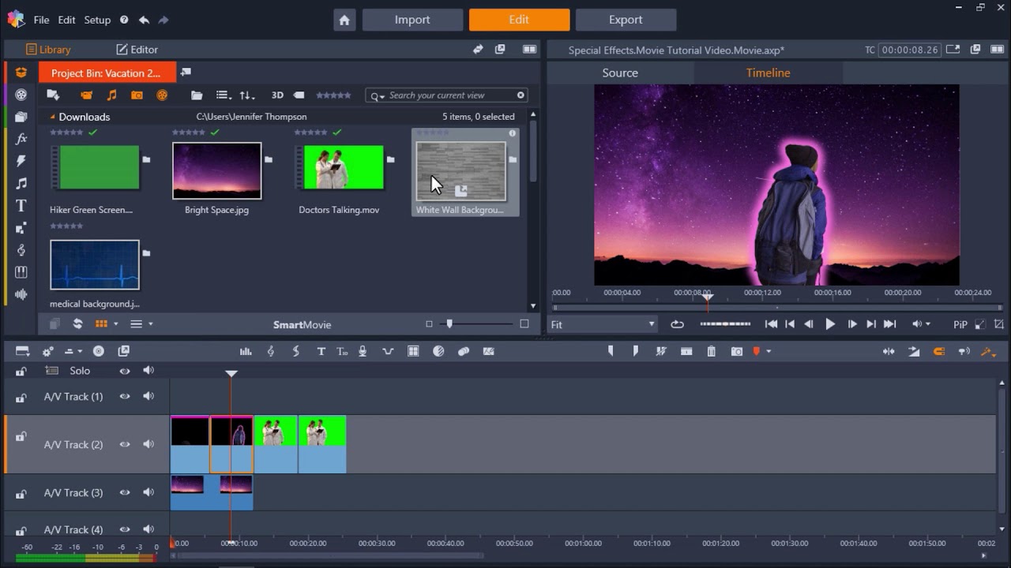Hide A/V Track (1) with eye icon
The width and height of the screenshot is (1011, 568).
pyautogui.click(x=124, y=397)
